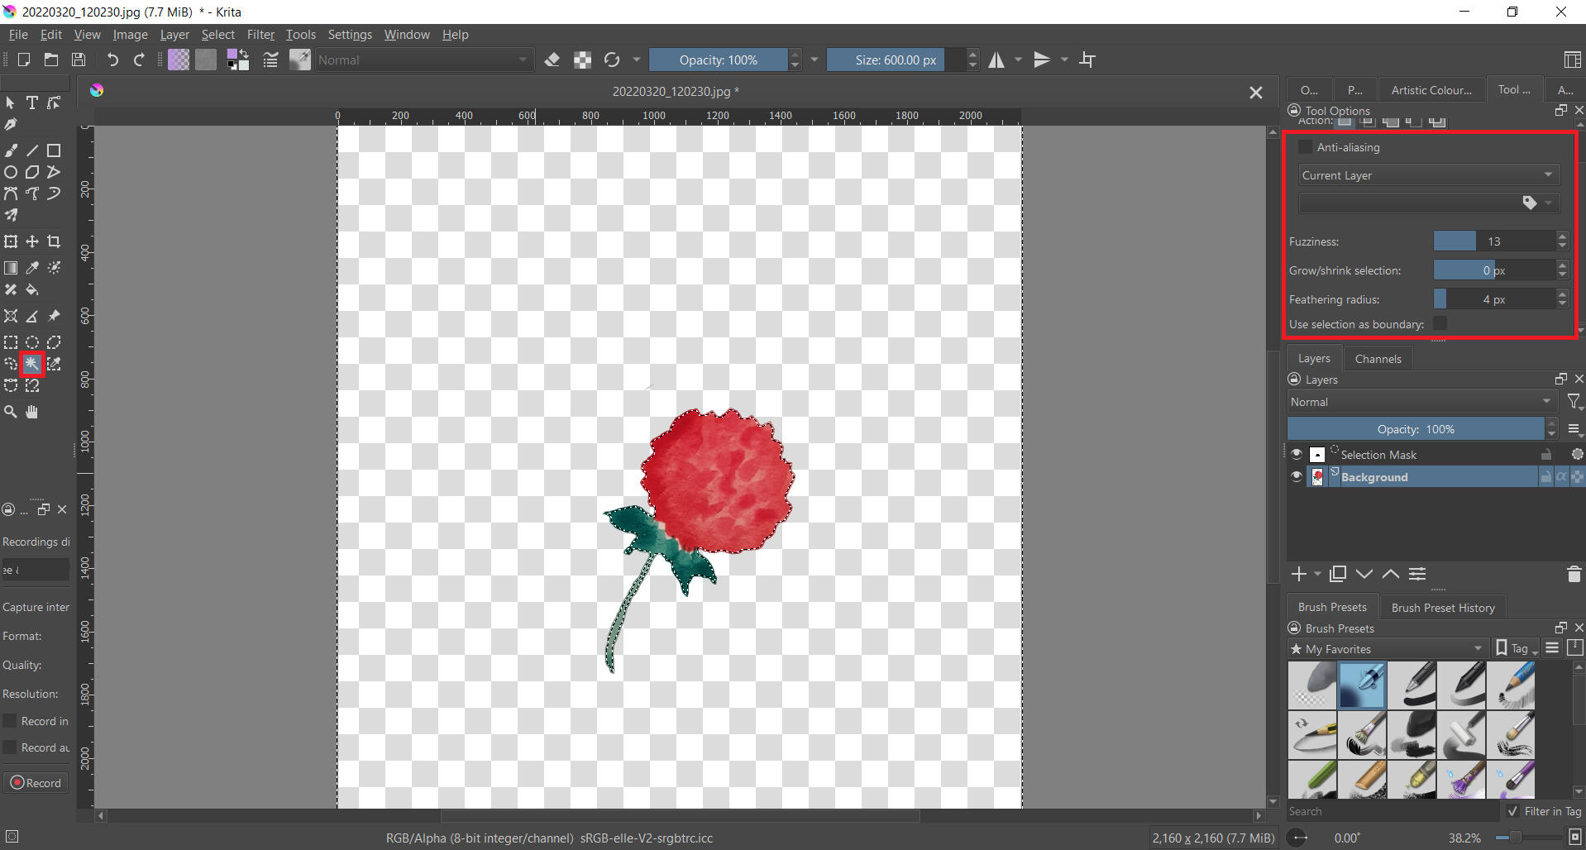Open the Current Layer dropdown
Screen dimensions: 1586x850
1427,175
